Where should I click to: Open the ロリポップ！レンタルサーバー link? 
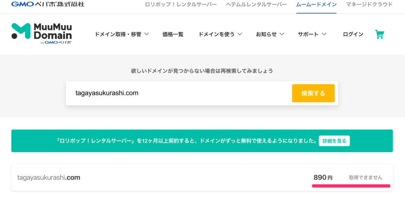pos(181,5)
